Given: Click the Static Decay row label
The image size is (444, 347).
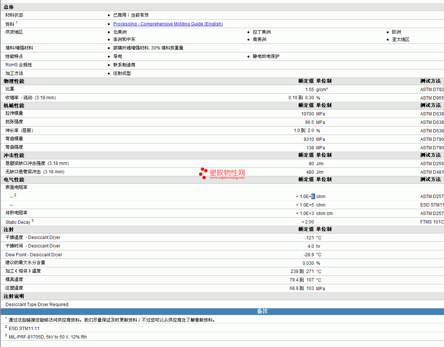Looking at the screenshot, I should [18, 222].
